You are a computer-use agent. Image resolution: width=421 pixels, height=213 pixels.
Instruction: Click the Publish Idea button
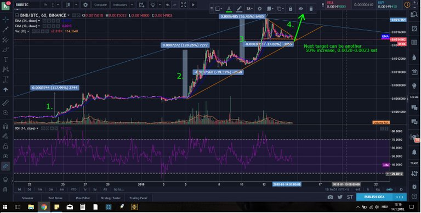374,197
